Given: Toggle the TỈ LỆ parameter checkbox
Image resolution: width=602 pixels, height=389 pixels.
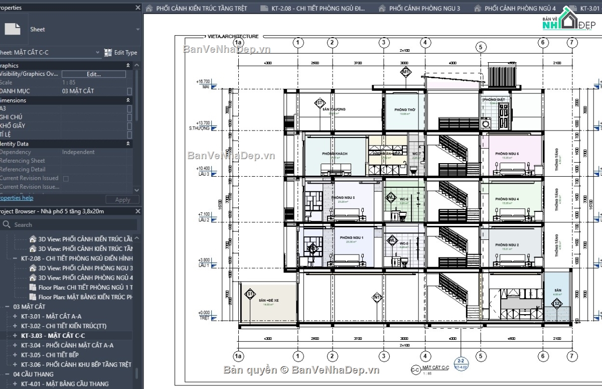Looking at the screenshot, I should pyautogui.click(x=129, y=134).
